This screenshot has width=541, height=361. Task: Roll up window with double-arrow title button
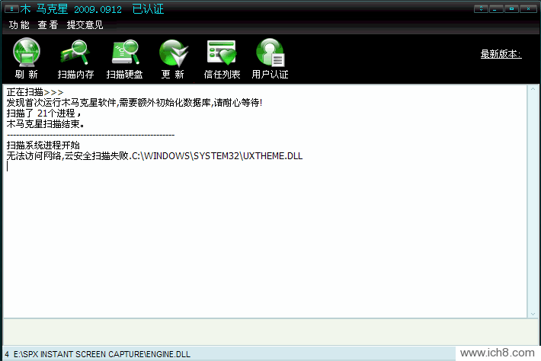pyautogui.click(x=480, y=9)
